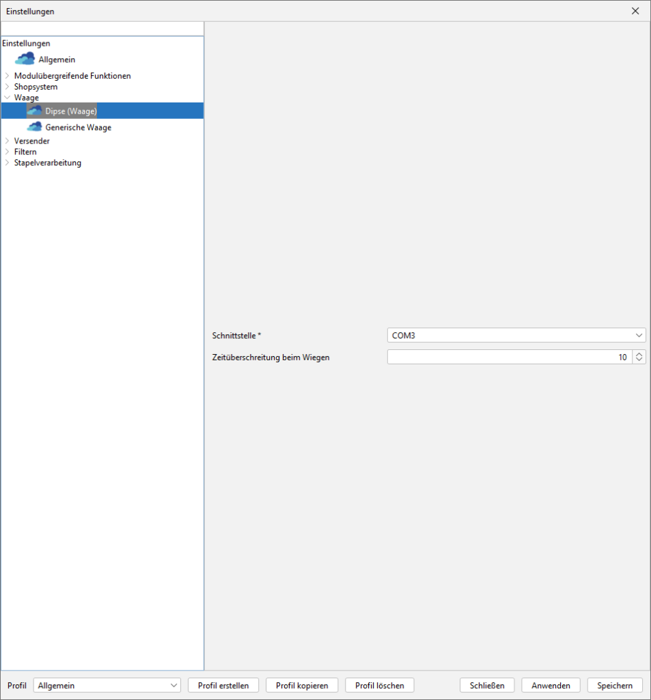Click the Schließen button

[487, 686]
